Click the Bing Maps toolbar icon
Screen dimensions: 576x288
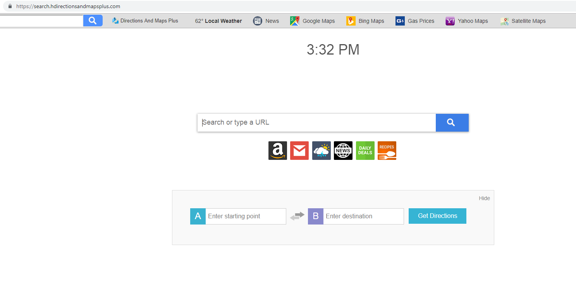click(351, 21)
